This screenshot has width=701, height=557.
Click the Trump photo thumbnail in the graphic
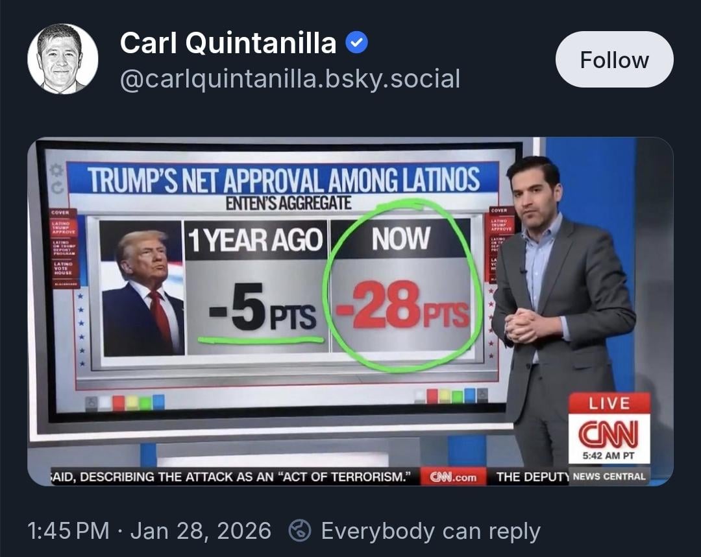pyautogui.click(x=142, y=289)
